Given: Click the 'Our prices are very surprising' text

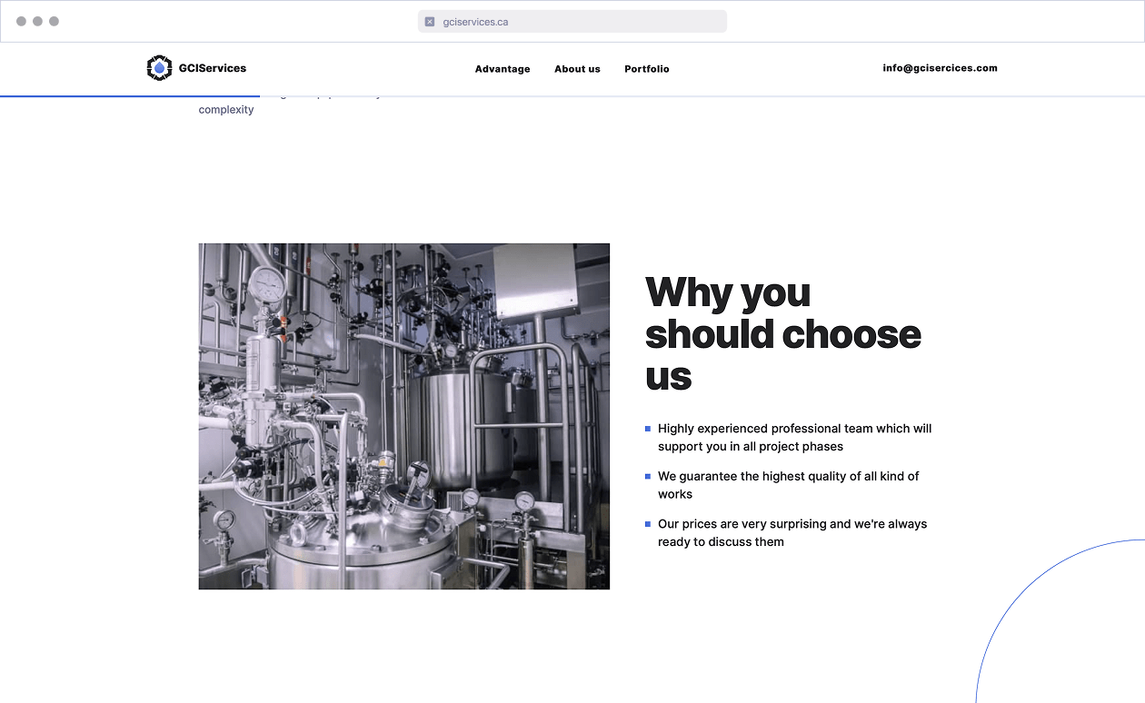Looking at the screenshot, I should tap(792, 533).
